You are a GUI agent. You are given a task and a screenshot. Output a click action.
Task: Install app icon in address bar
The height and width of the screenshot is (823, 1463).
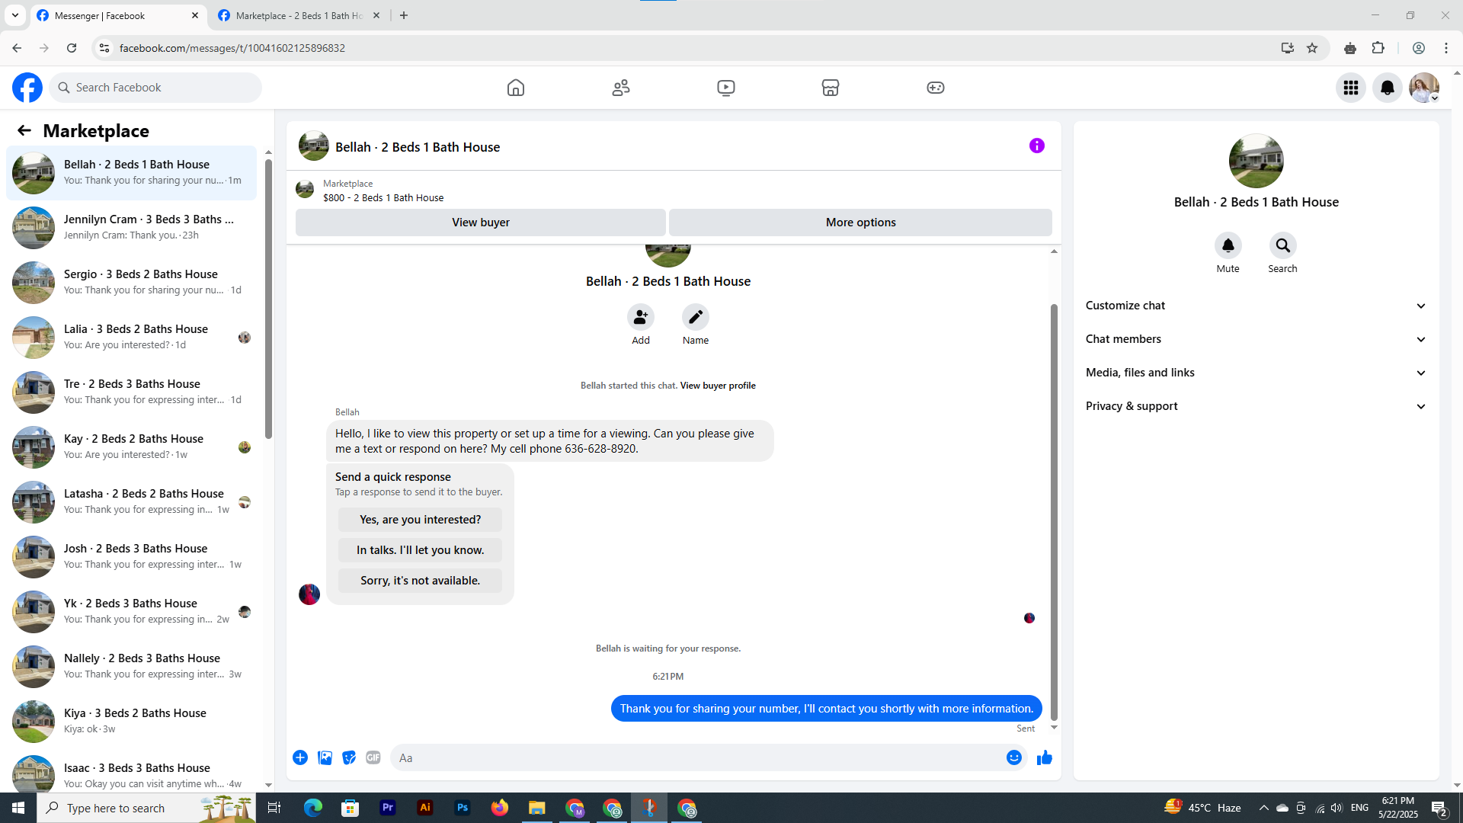1288,48
